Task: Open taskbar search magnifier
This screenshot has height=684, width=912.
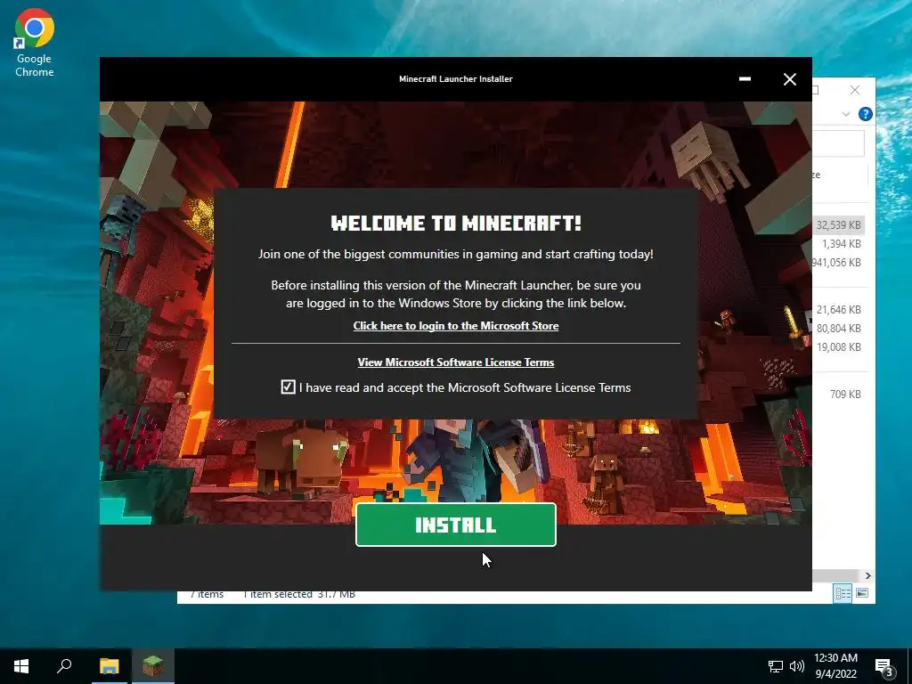Action: click(x=64, y=666)
